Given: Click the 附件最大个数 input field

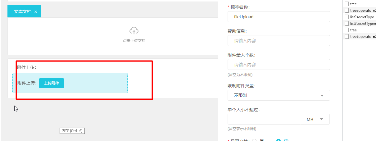Looking at the screenshot, I should pyautogui.click(x=279, y=65).
